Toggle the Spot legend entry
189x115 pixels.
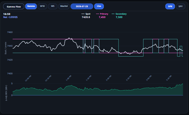tap(86, 14)
